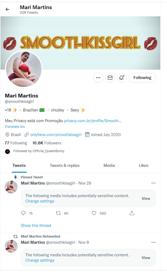The height and width of the screenshot is (274, 167).
Task: Click Translate bio link
Action: (15, 126)
